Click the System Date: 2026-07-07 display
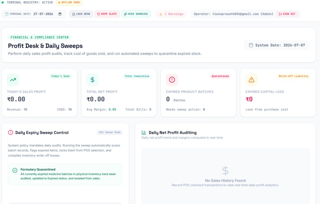Viewport: 320px width, 204px height. tap(277, 45)
